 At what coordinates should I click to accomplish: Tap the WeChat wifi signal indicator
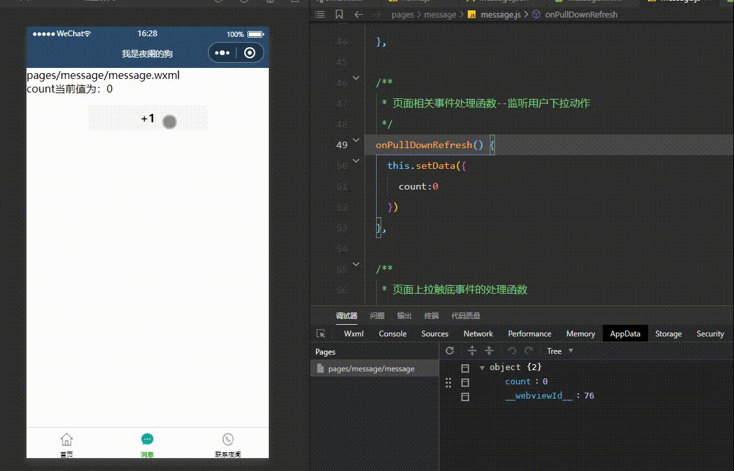coord(87,34)
